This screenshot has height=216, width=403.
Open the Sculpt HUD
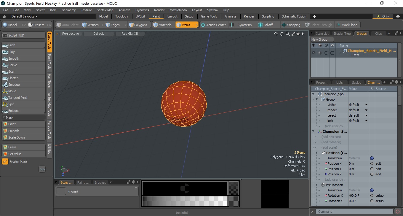24,35
